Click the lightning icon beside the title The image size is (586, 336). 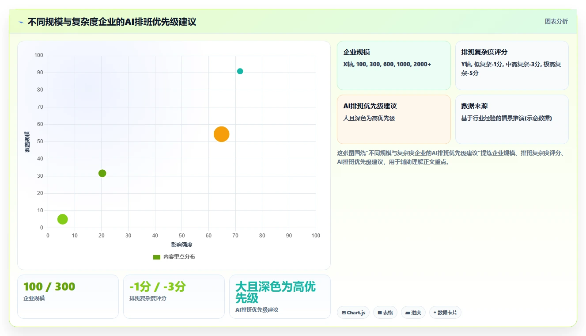tap(21, 22)
